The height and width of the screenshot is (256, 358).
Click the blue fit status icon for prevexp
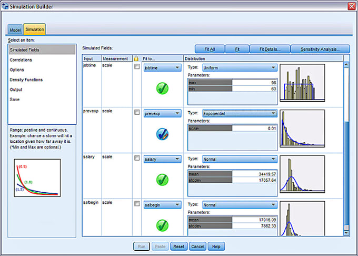point(162,134)
